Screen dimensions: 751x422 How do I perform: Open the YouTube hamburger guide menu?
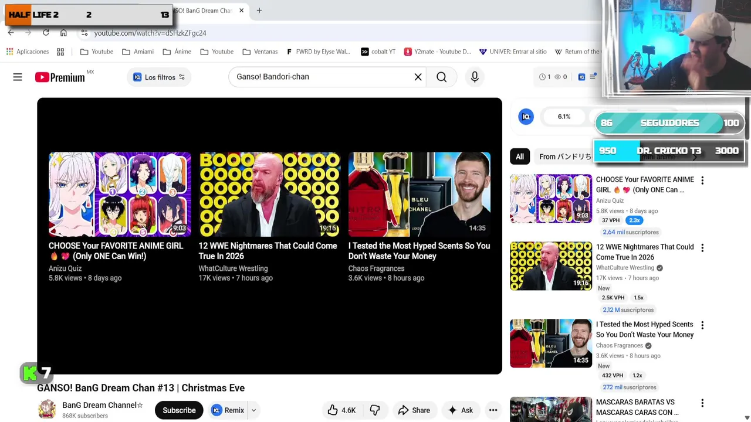pos(18,77)
